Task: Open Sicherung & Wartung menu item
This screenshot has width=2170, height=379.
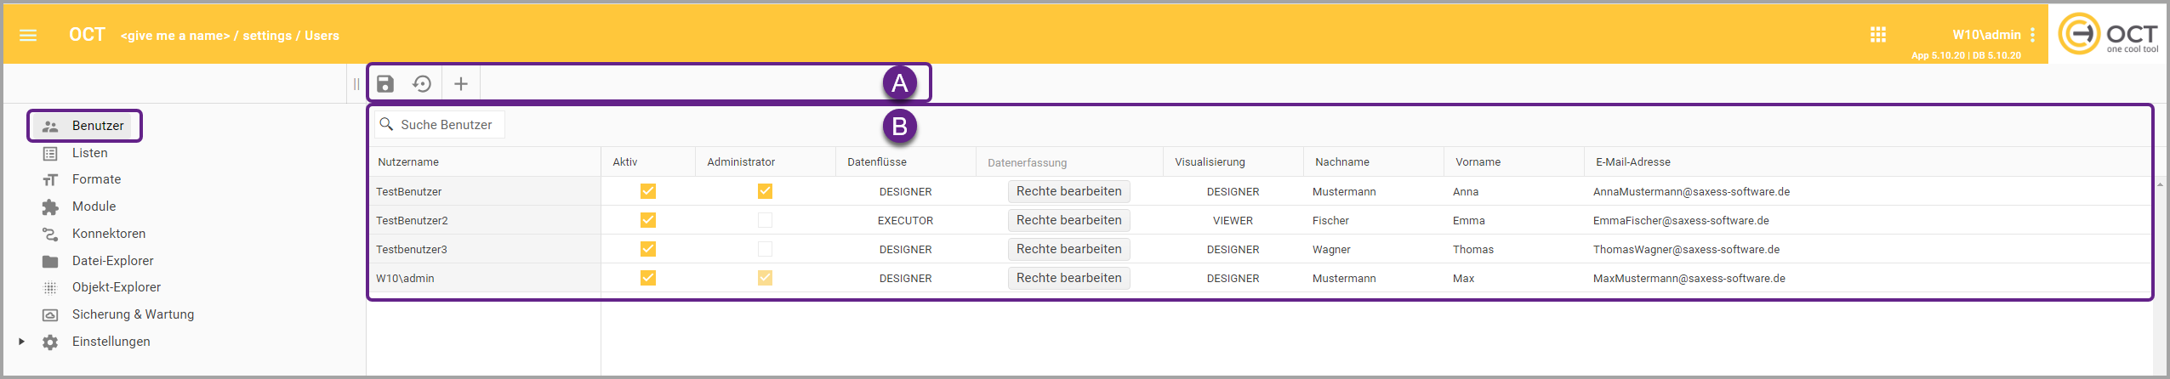Action: point(133,314)
